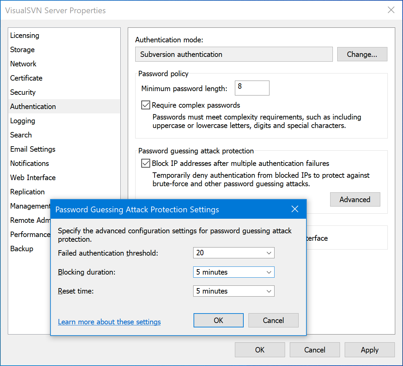The image size is (403, 366).
Task: Select Storage in the sidebar
Action: 64,49
